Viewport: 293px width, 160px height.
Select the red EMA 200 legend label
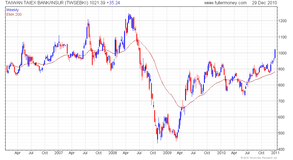[14, 14]
